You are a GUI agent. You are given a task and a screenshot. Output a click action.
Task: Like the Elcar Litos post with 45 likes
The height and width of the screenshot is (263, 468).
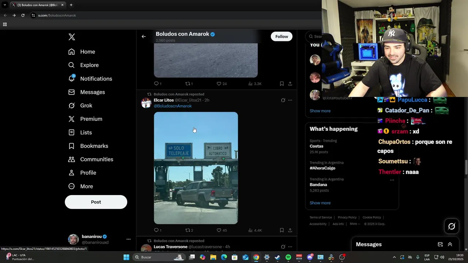coord(222,230)
